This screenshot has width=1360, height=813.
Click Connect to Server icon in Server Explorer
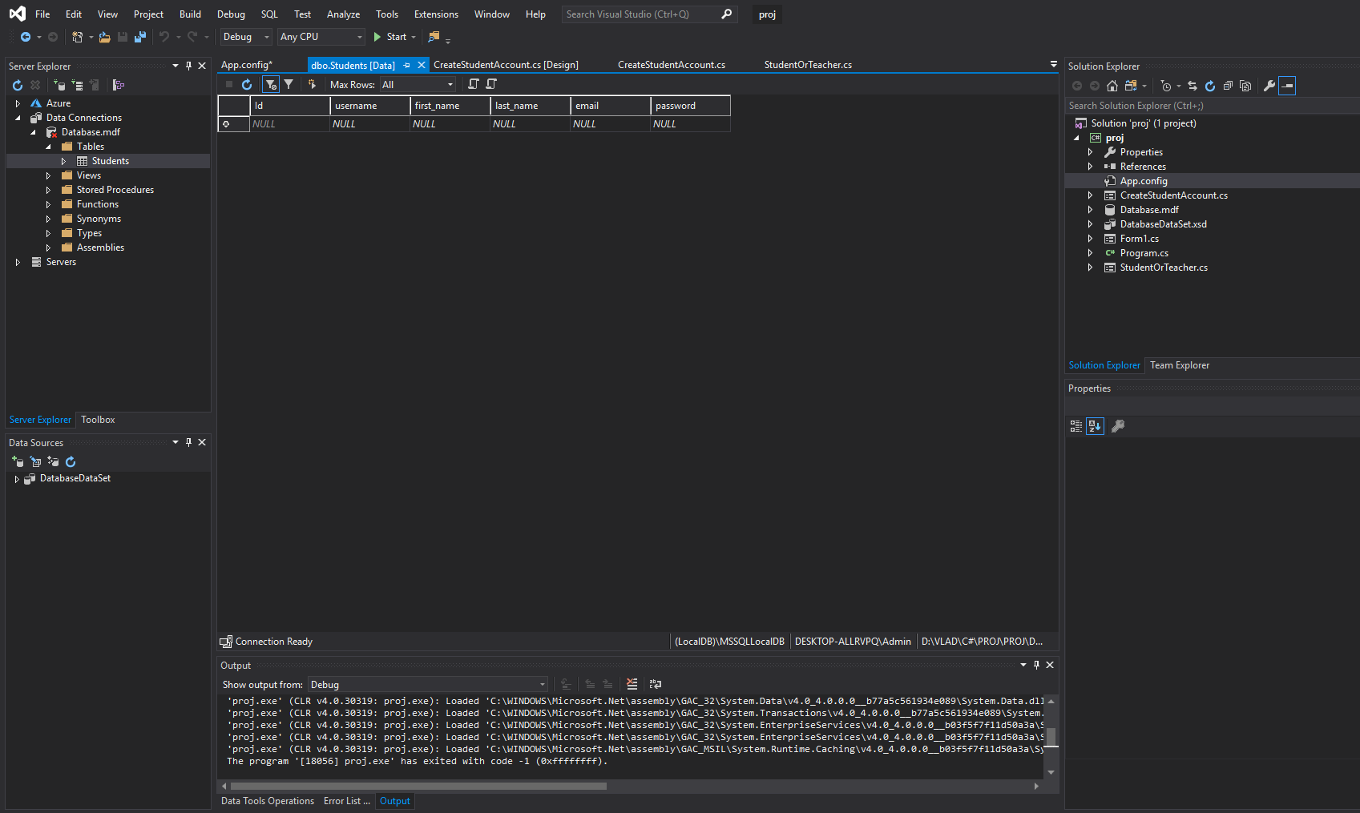[x=77, y=85]
